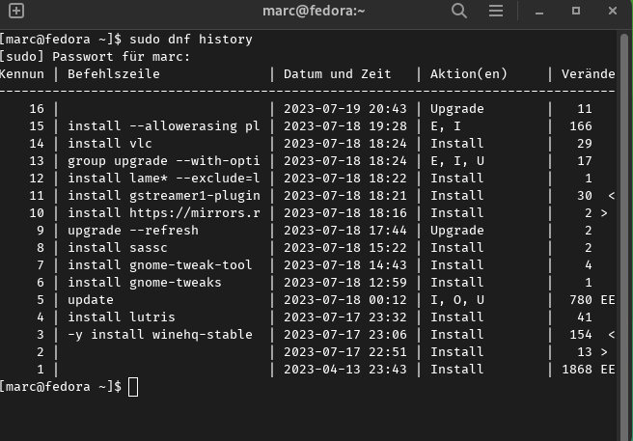633x441 pixels.
Task: Click the vertical scrollbar thumb
Action: coord(623,236)
